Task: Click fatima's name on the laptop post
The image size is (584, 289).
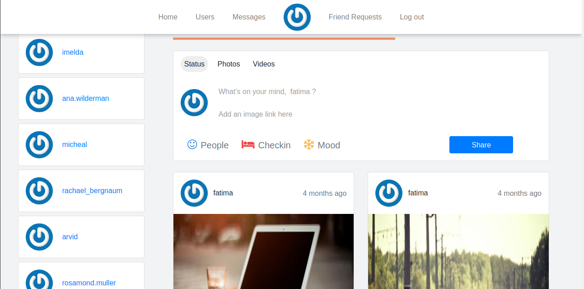Action: (223, 193)
